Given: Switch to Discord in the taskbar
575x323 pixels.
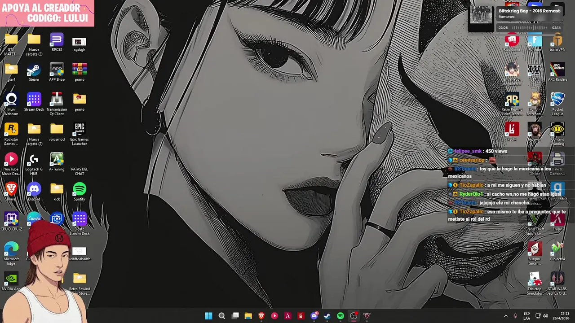Looking at the screenshot, I should click(x=314, y=316).
